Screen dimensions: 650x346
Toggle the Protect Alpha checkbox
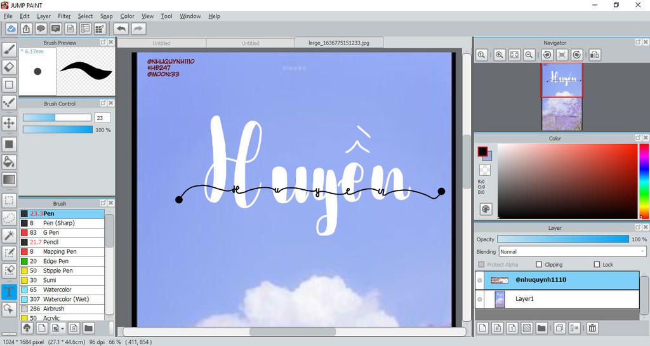481,264
